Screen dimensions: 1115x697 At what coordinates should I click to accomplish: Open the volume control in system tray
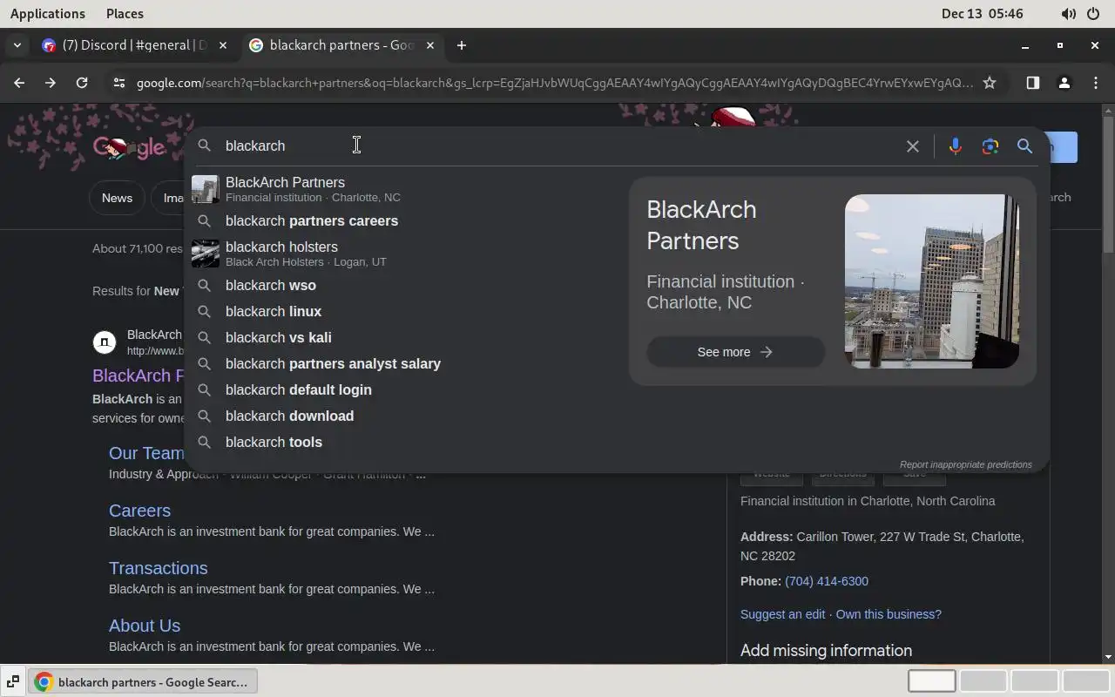pos(1068,14)
